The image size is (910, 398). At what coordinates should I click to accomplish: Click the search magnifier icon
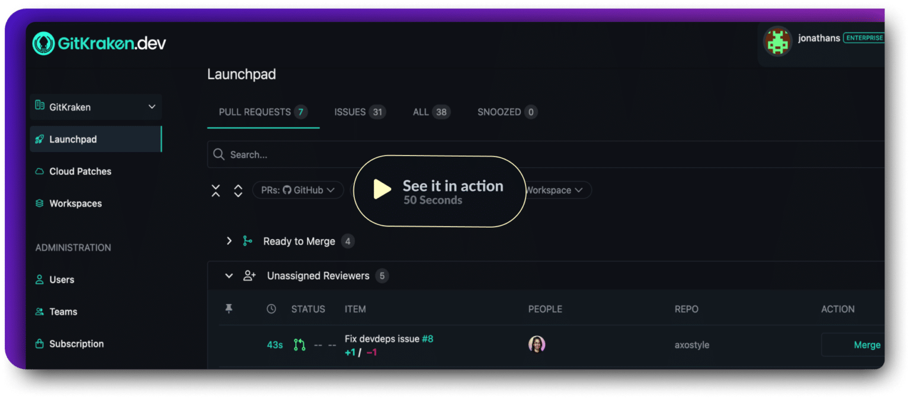(219, 154)
